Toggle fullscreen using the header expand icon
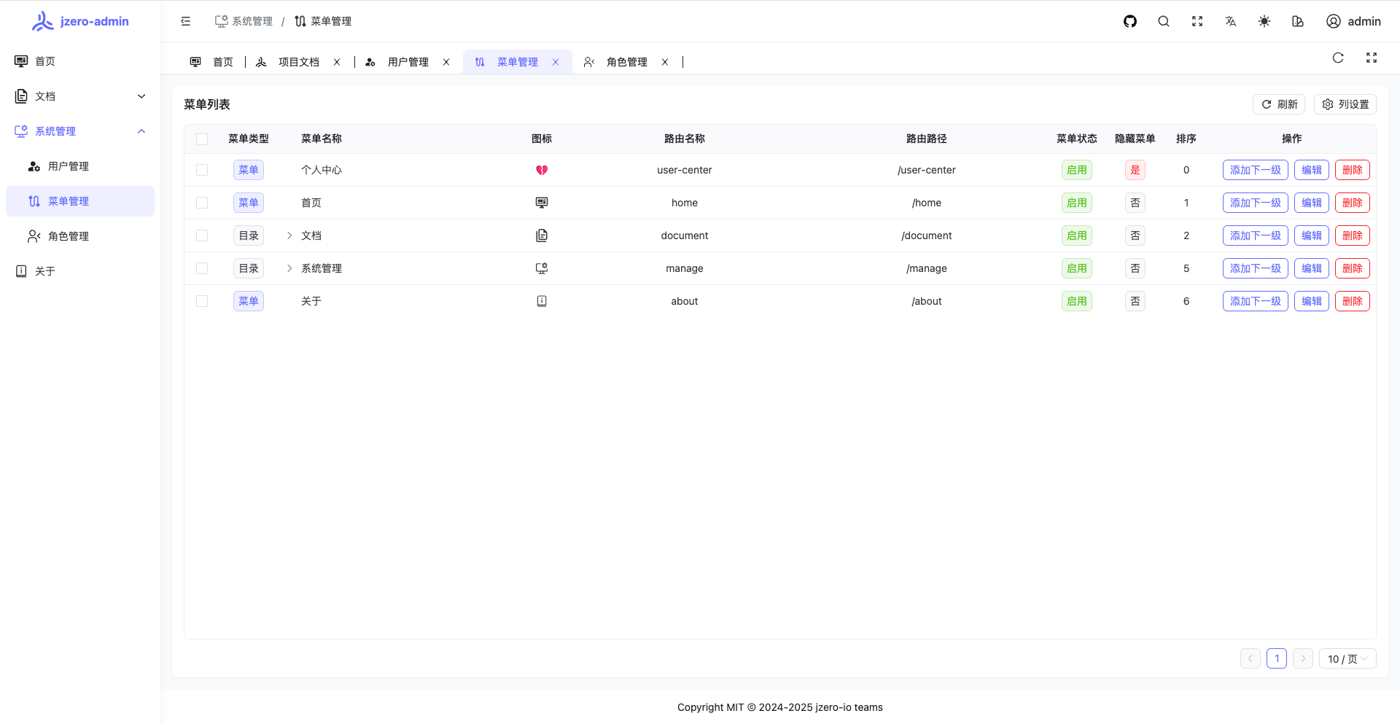1400x724 pixels. click(1197, 21)
